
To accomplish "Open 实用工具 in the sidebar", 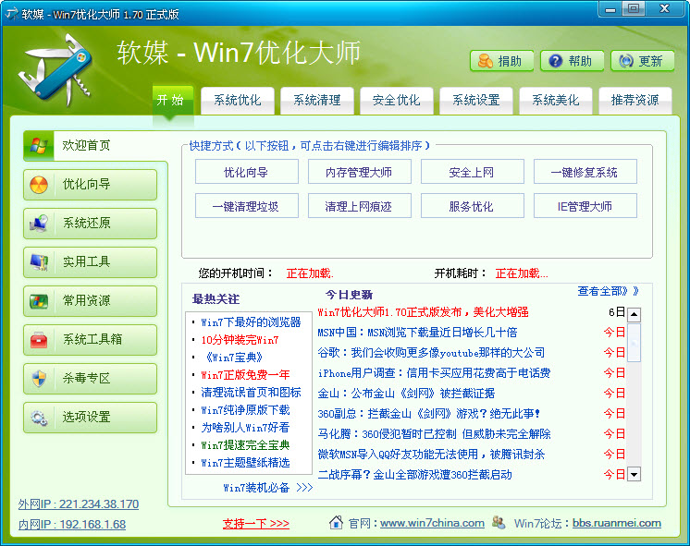I will [x=91, y=262].
